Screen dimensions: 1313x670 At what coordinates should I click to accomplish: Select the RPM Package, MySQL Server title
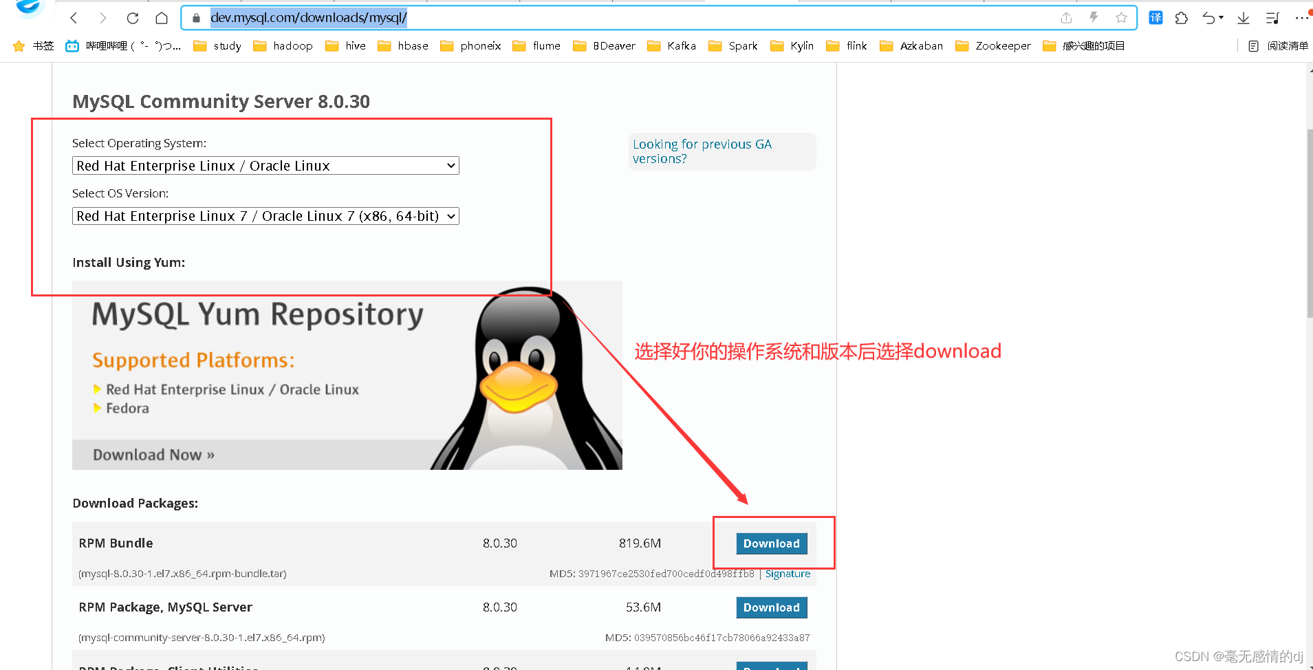tap(165, 607)
